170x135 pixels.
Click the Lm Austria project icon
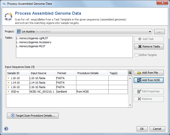tap(19, 31)
